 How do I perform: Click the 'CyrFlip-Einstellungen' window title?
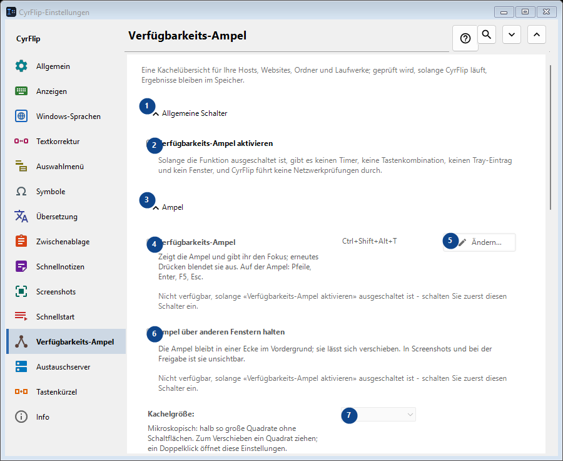click(54, 13)
